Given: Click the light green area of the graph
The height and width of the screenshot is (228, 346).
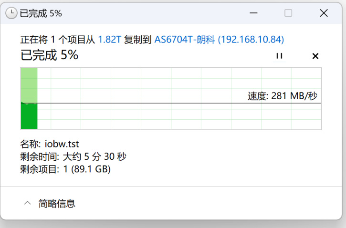Looking at the screenshot, I should [29, 83].
